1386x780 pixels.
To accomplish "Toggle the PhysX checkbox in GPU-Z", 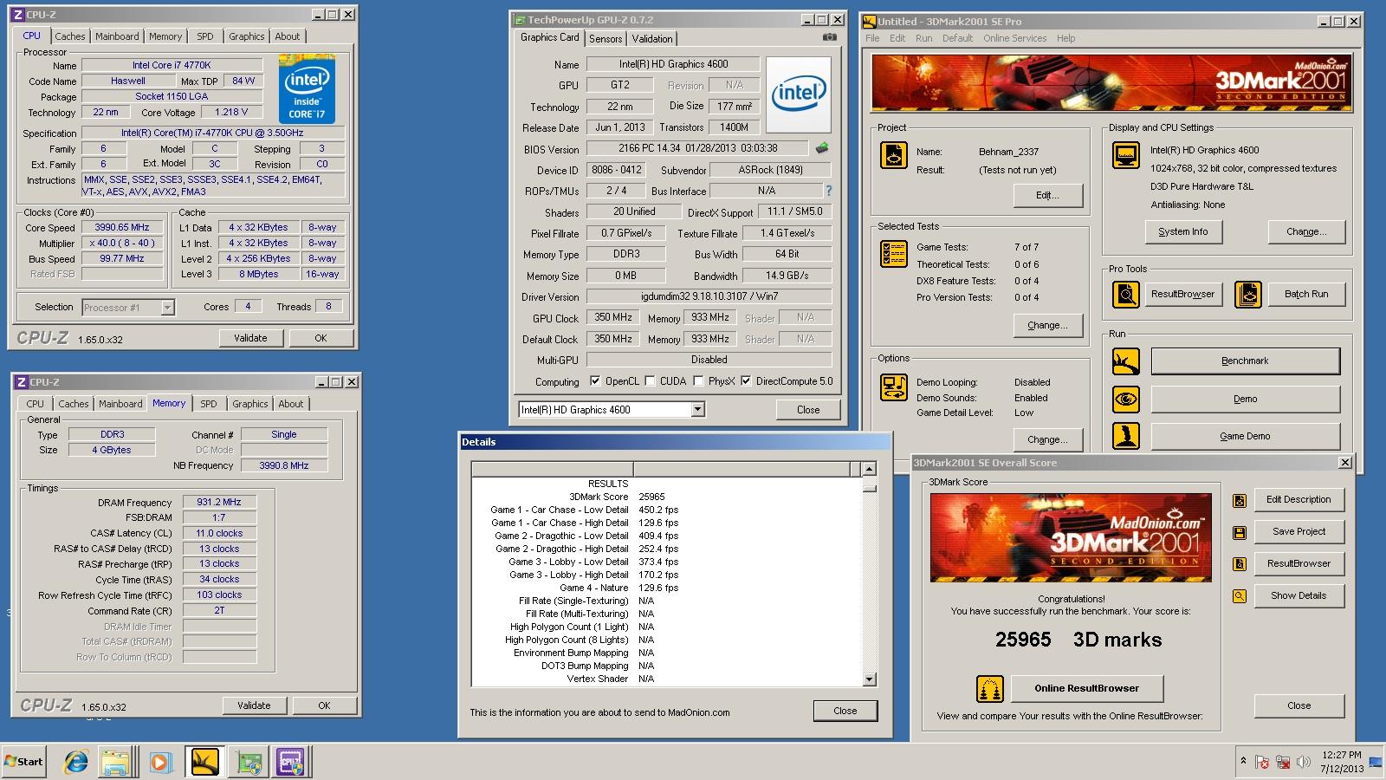I will (698, 381).
